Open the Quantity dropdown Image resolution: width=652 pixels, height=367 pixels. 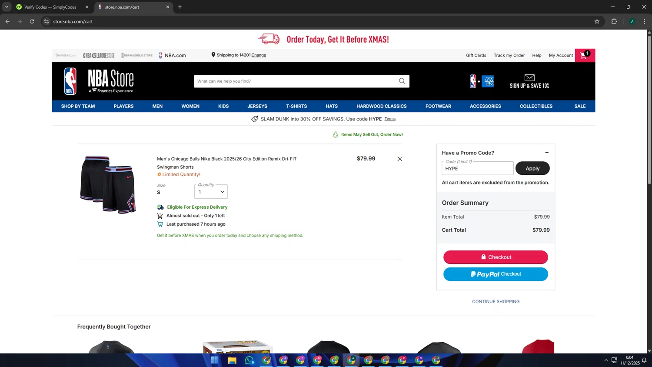coord(211,192)
